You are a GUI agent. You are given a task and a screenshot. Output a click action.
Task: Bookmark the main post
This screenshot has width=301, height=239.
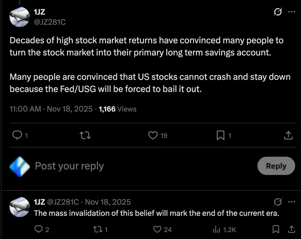coord(220,136)
